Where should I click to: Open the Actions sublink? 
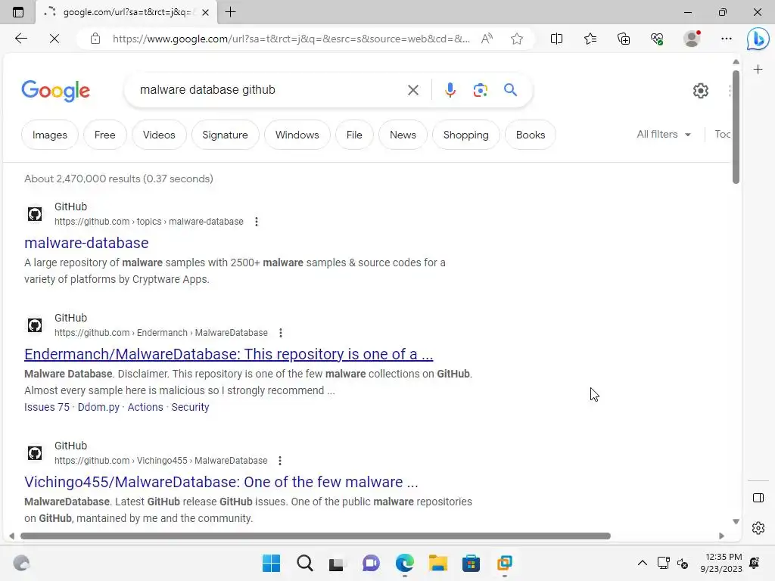145,407
